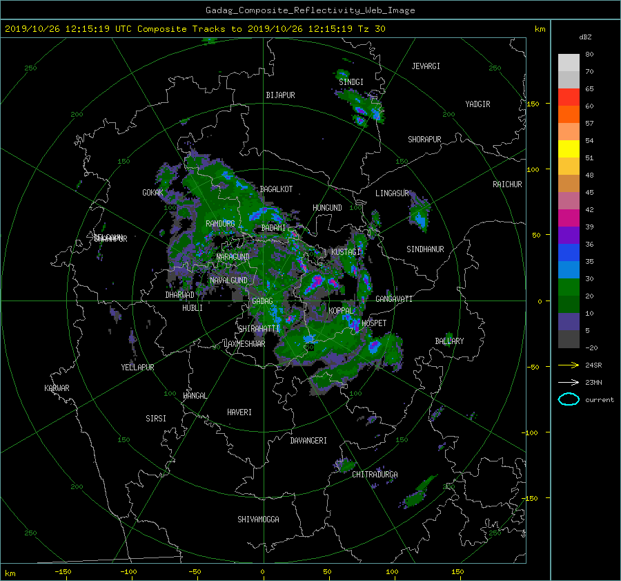Click the 80 value atop the dBZ scale
Image resolution: width=621 pixels, height=581 pixels.
pos(589,55)
